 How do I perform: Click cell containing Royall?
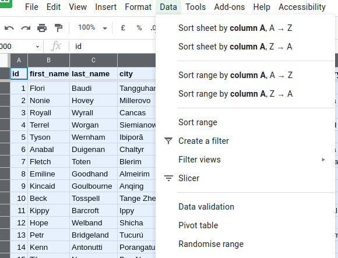coord(49,113)
